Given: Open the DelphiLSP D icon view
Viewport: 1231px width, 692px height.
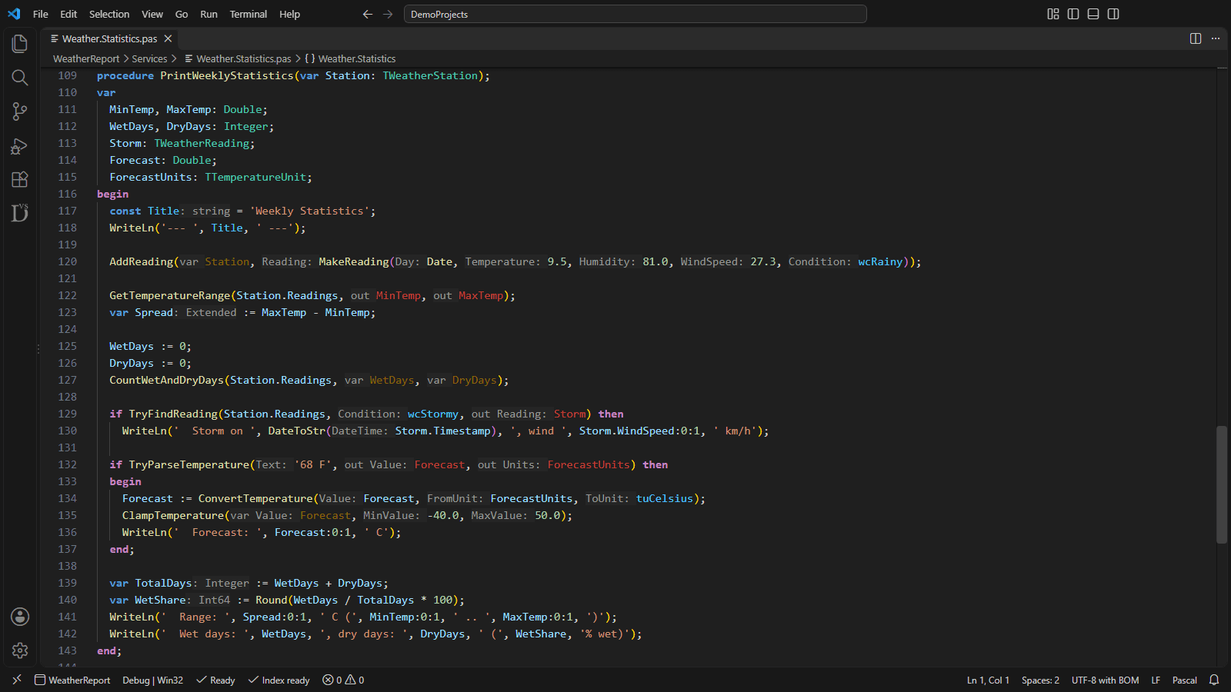Looking at the screenshot, I should [20, 213].
